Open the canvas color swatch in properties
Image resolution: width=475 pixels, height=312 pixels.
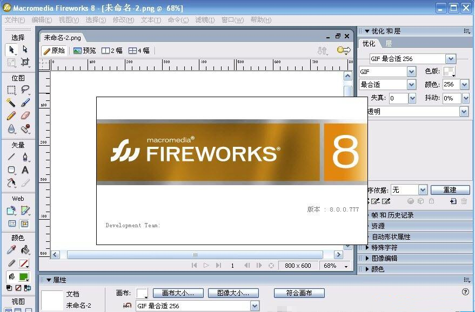click(142, 293)
